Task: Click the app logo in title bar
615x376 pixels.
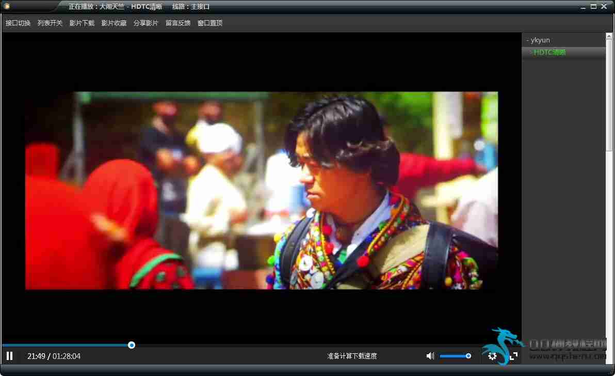Action: coord(7,6)
